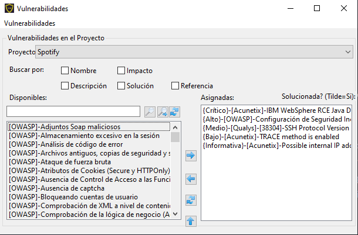Check the Descripción search option

[65, 86]
